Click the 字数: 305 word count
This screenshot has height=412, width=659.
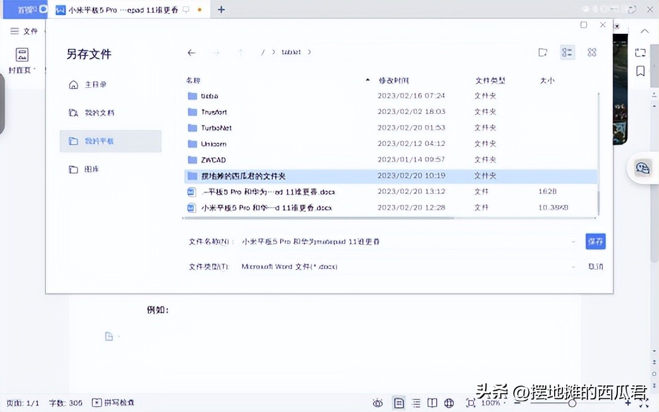click(x=66, y=402)
